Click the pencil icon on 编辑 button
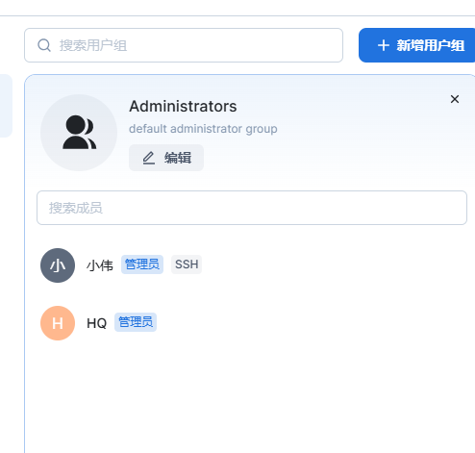Screen dimensions: 475x453 (x=149, y=158)
